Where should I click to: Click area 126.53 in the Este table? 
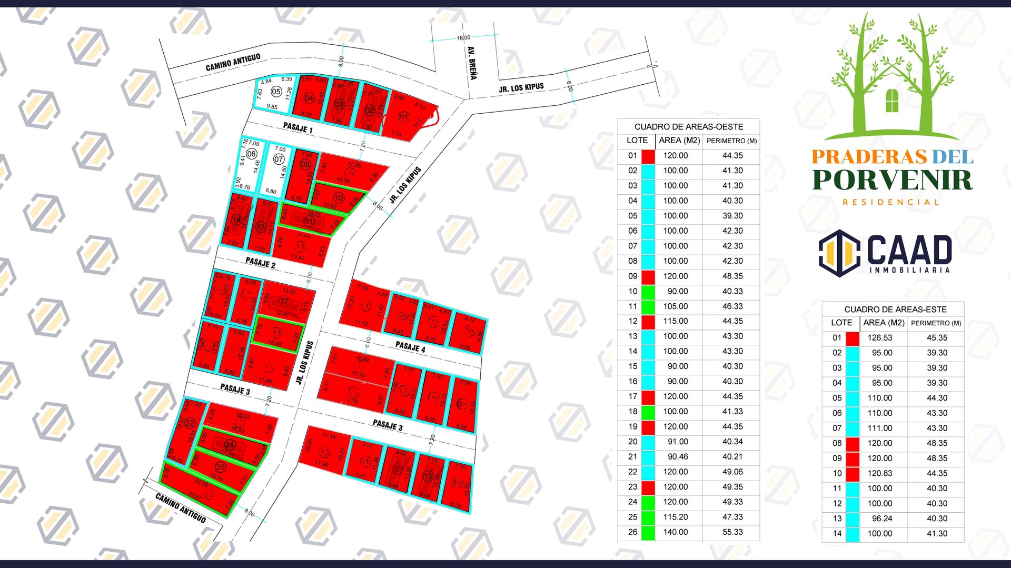pyautogui.click(x=880, y=338)
